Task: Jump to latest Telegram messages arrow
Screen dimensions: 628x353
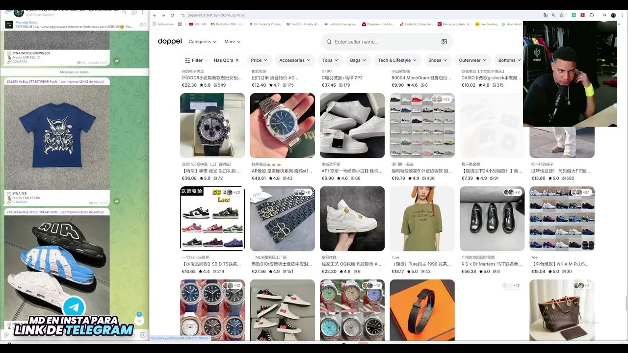Action: 139,321
